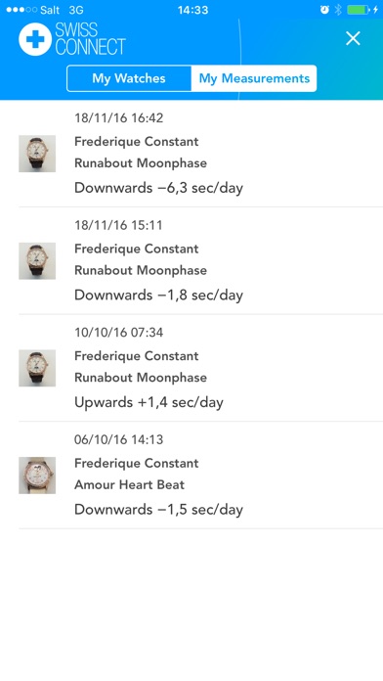
Task: Tap the alarm clock status icon
Action: point(324,10)
